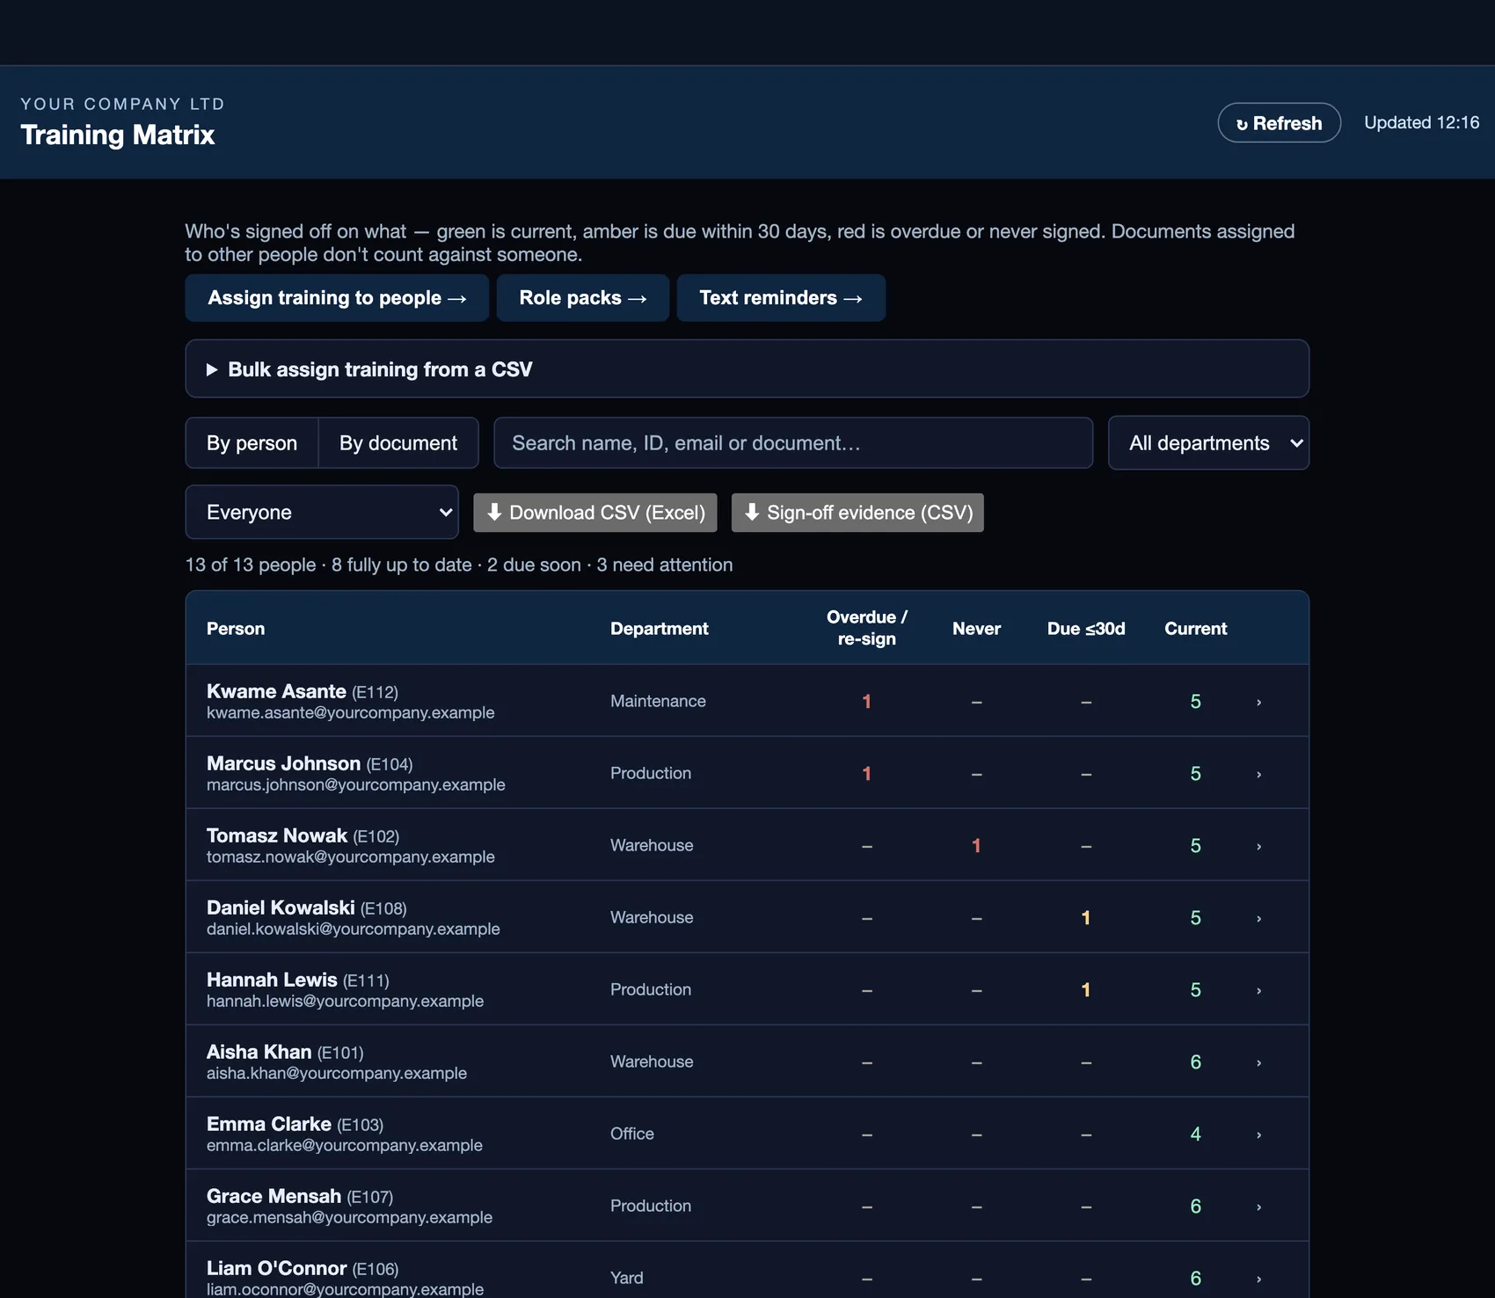Click the Current column header
Screen dimensions: 1495x1298
[x=1196, y=629]
